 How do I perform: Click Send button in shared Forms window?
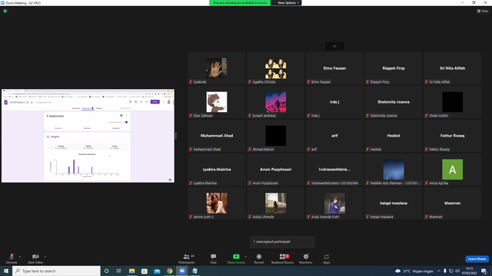pyautogui.click(x=155, y=102)
